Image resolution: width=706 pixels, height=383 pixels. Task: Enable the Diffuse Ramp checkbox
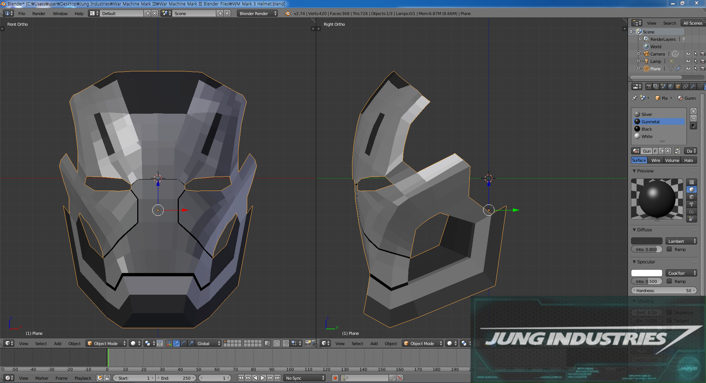coord(669,249)
